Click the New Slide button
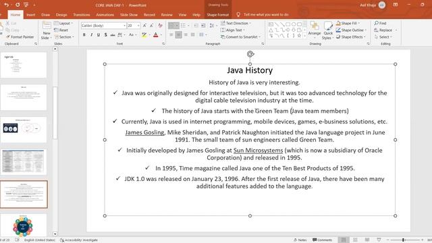This screenshot has width=432, height=243. (x=47, y=30)
